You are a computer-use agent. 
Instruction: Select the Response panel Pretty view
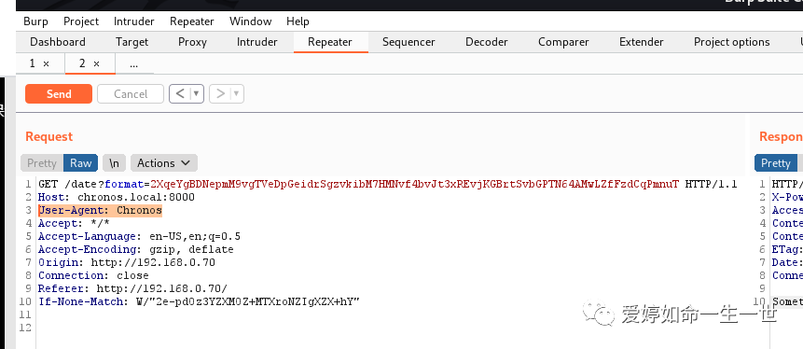pyautogui.click(x=776, y=163)
